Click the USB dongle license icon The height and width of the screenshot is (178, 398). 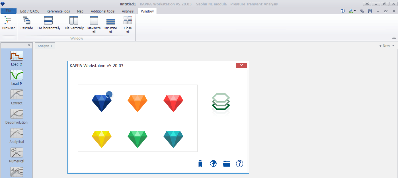pos(200,163)
